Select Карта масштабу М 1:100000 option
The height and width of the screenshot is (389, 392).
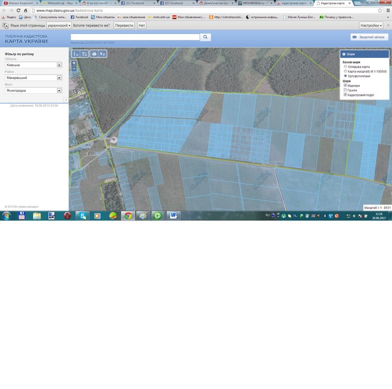tap(346, 72)
